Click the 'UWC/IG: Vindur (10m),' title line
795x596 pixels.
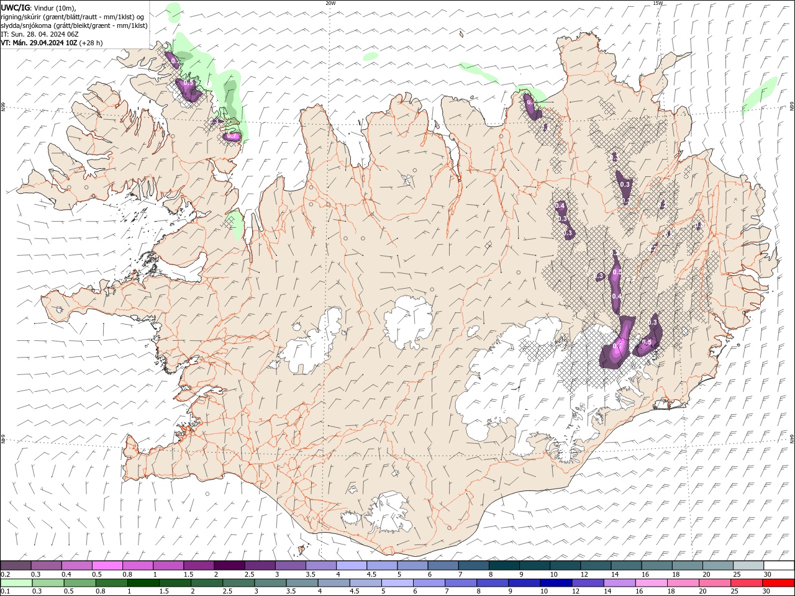point(39,7)
